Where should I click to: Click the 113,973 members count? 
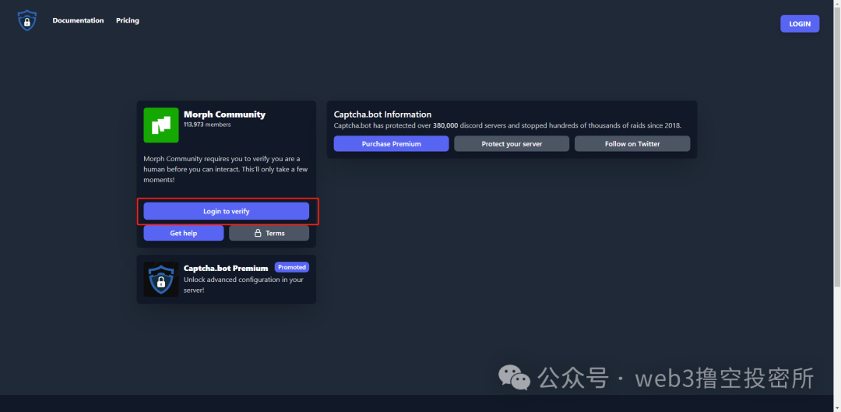(207, 125)
